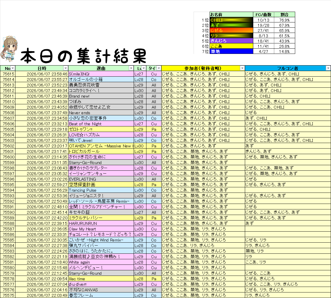
Task: Open the タイプ column filter dropdown
Action: click(x=159, y=68)
